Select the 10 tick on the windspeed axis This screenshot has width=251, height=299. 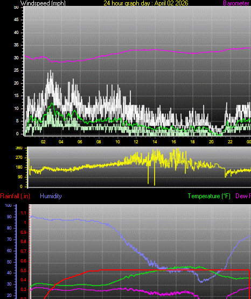(x=16, y=108)
